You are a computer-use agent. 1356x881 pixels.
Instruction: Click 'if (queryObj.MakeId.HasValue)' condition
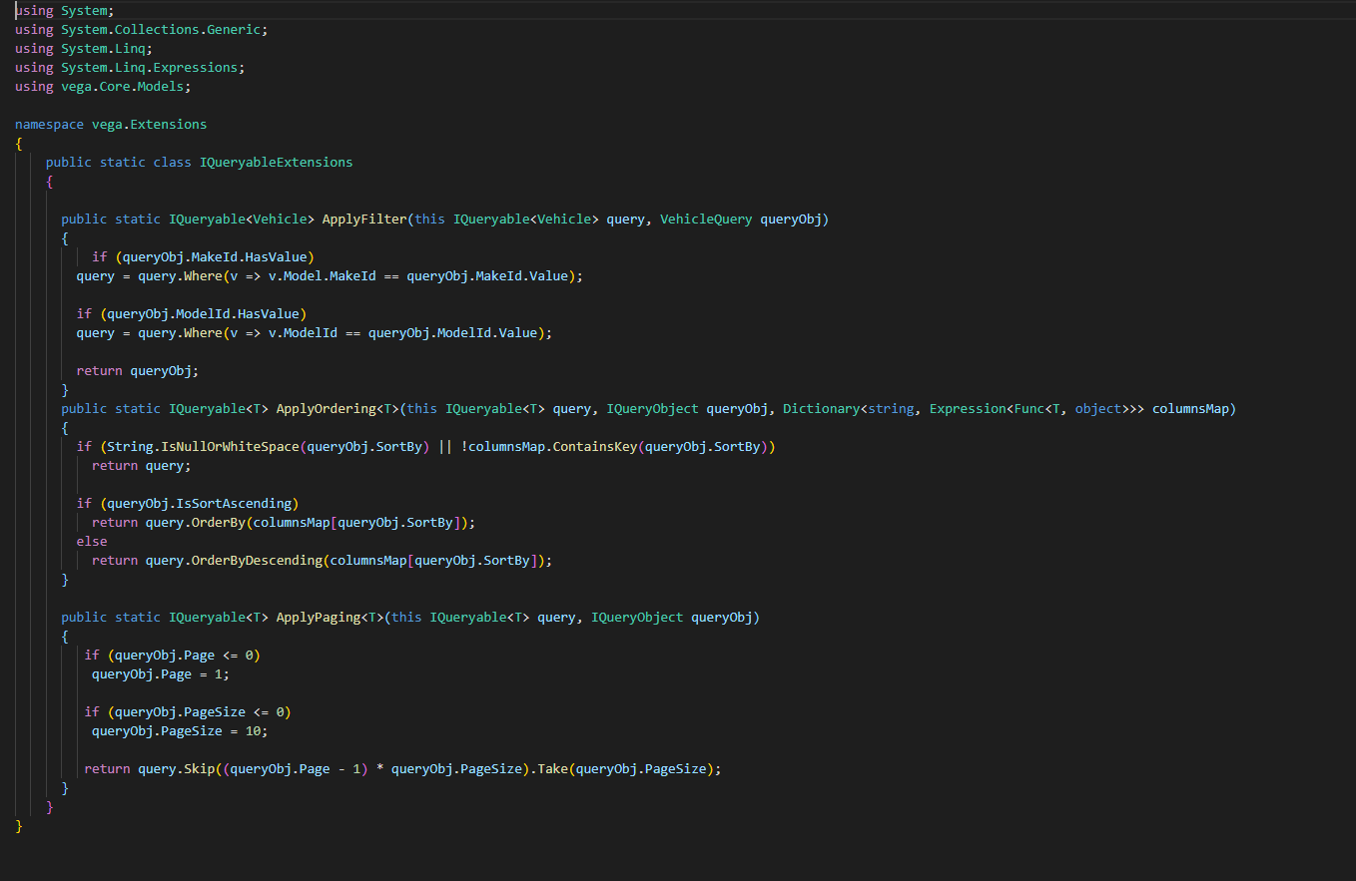pos(203,256)
